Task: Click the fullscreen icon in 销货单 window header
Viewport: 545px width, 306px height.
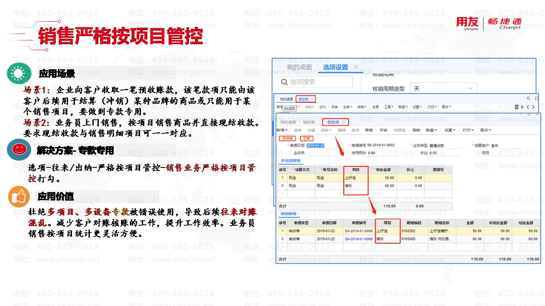Action: pos(536,98)
